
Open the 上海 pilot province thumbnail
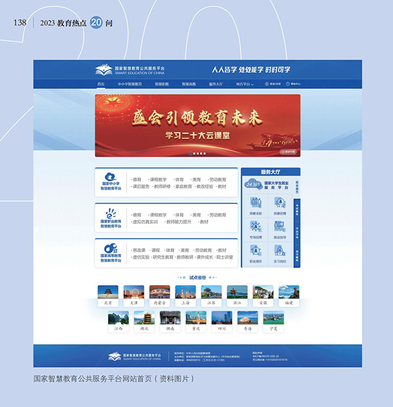185,296
